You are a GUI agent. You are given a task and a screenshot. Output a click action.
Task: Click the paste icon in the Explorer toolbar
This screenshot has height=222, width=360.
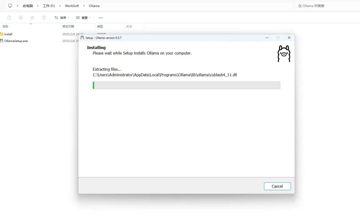pos(9,18)
